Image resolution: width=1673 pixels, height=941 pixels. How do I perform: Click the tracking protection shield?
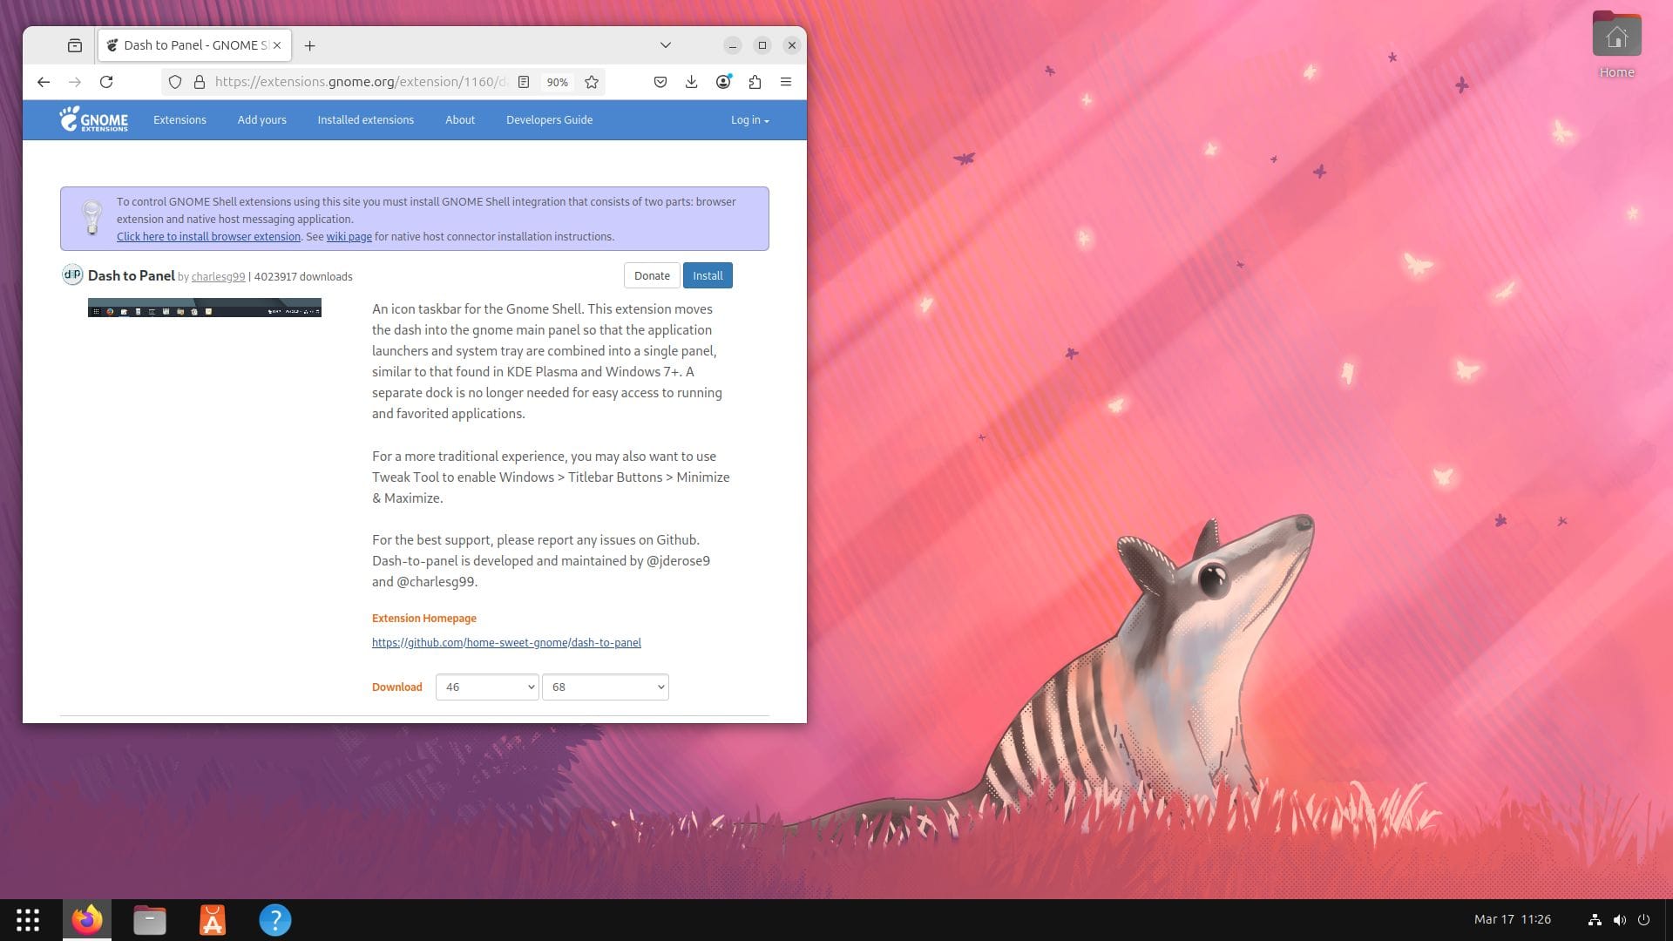tap(175, 82)
